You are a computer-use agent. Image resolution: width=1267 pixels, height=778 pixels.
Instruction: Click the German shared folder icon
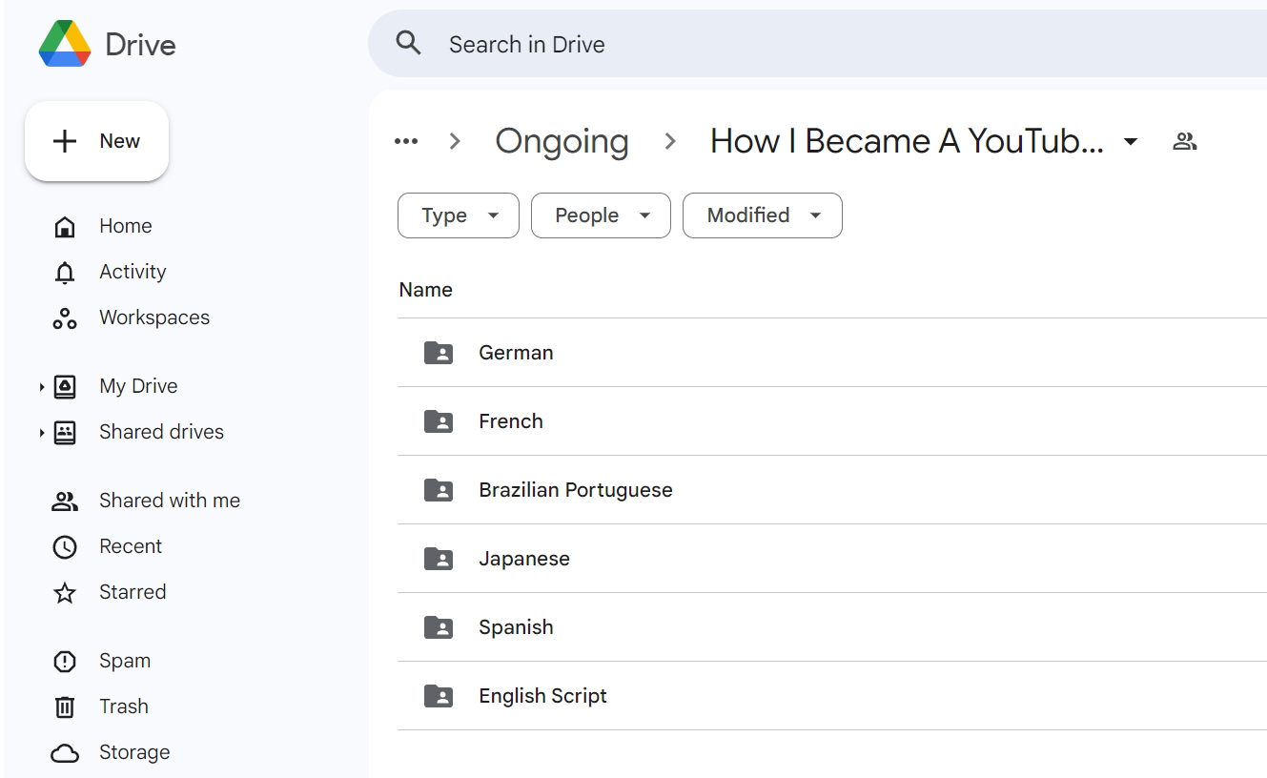(439, 353)
